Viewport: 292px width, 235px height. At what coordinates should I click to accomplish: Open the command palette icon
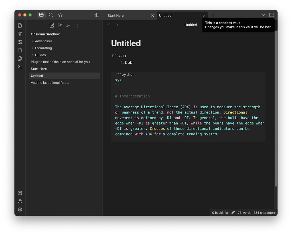click(x=20, y=67)
